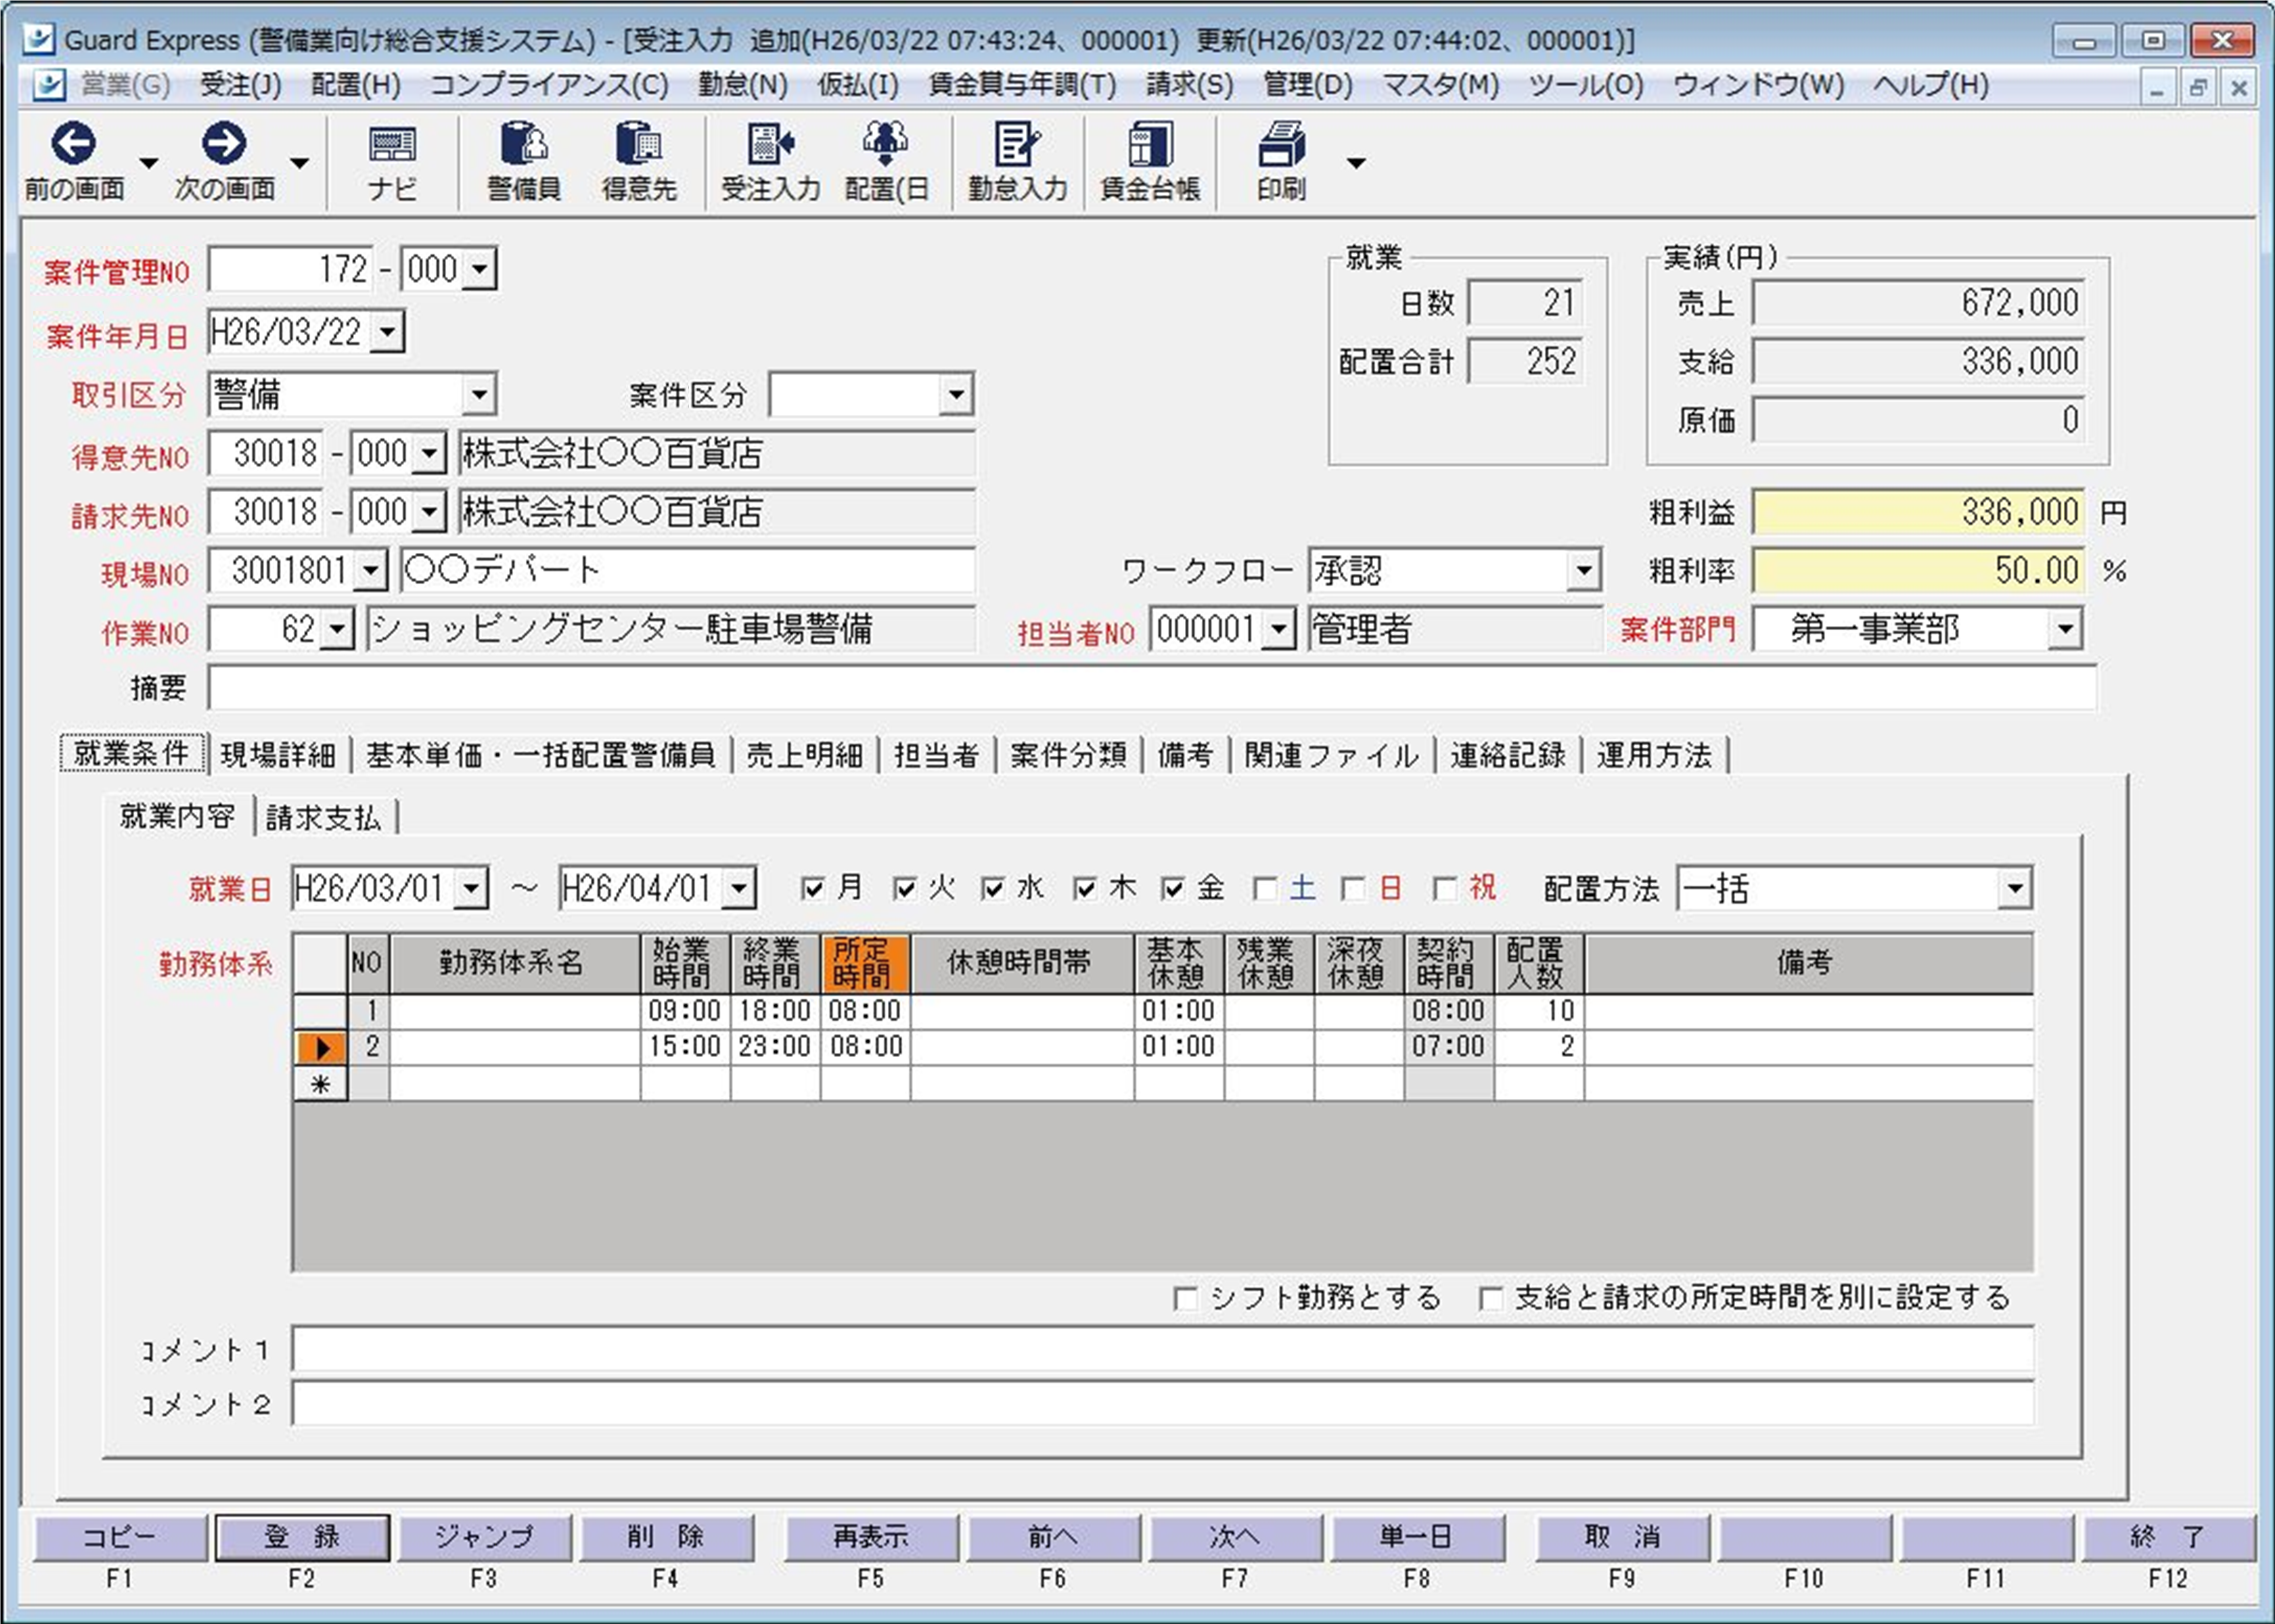Open the 就業日 start date H26/03/01 dropdown
This screenshot has width=2275, height=1624.
(472, 888)
